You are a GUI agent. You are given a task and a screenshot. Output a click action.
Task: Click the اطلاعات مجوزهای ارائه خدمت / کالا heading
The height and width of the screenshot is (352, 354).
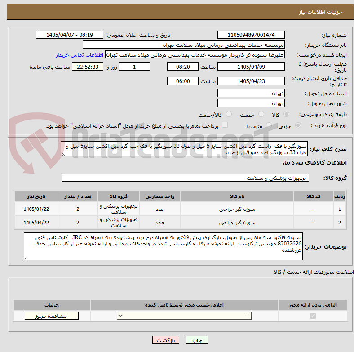pos(314,272)
